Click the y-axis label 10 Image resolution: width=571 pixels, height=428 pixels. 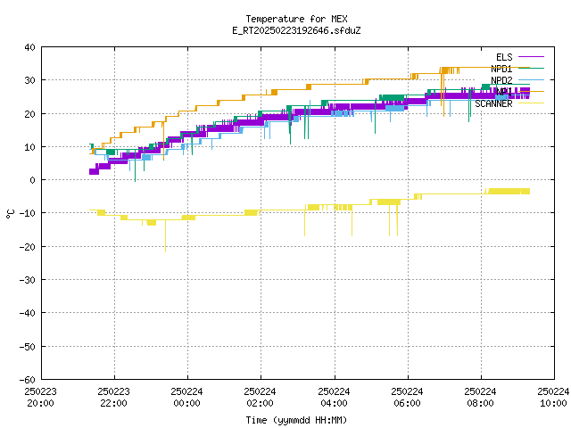[29, 147]
